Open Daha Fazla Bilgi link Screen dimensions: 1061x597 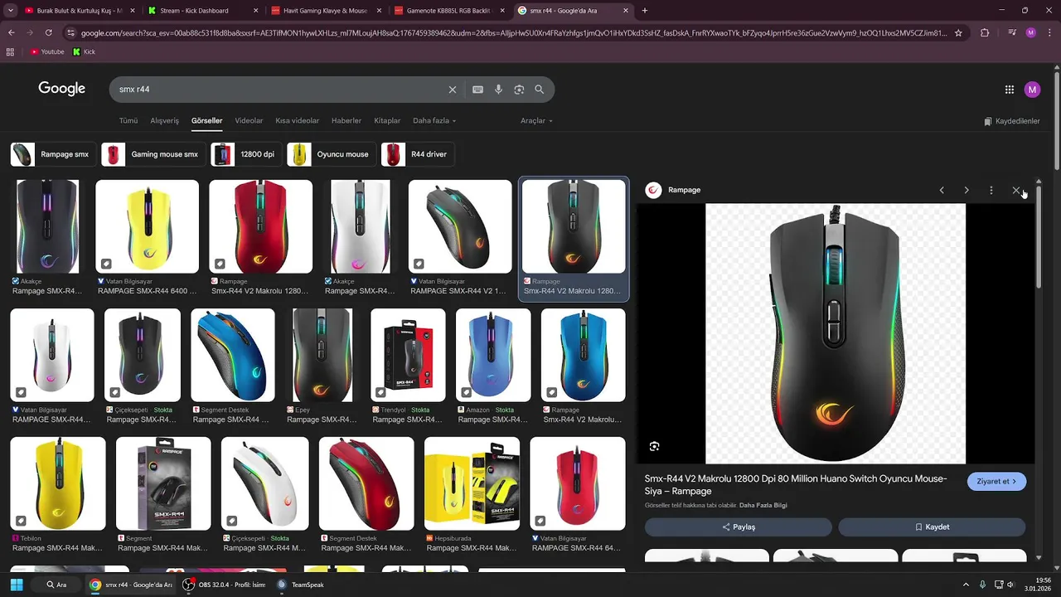[x=763, y=506]
